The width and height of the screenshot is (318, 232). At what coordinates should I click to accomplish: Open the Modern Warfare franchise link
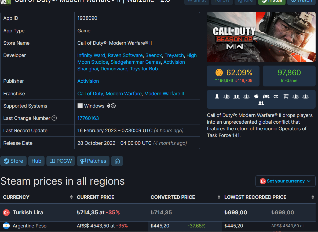pos(123,94)
